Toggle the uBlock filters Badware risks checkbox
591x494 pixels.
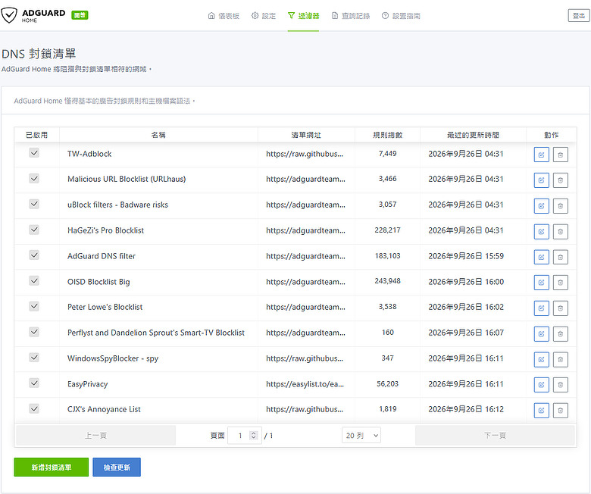point(34,204)
